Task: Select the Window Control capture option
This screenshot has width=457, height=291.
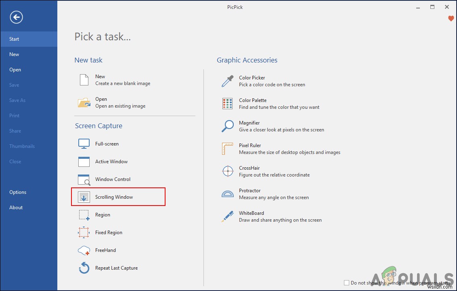Action: 112,179
